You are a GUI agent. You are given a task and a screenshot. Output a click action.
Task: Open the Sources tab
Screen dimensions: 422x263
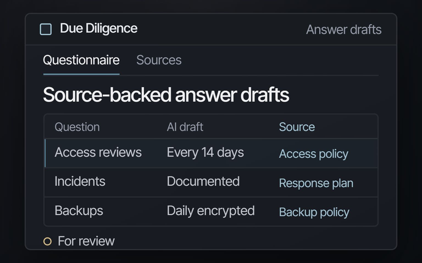(x=159, y=60)
